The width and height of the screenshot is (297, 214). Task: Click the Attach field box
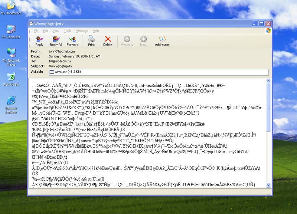(x=159, y=72)
